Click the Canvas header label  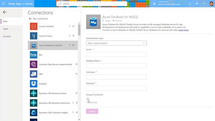coord(29,4)
